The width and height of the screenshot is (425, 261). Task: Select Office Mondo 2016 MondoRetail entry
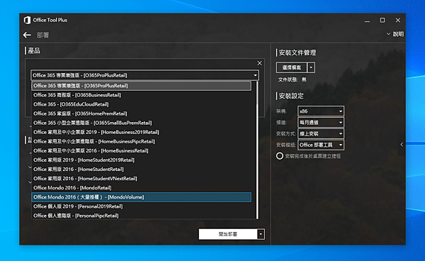pos(141,188)
